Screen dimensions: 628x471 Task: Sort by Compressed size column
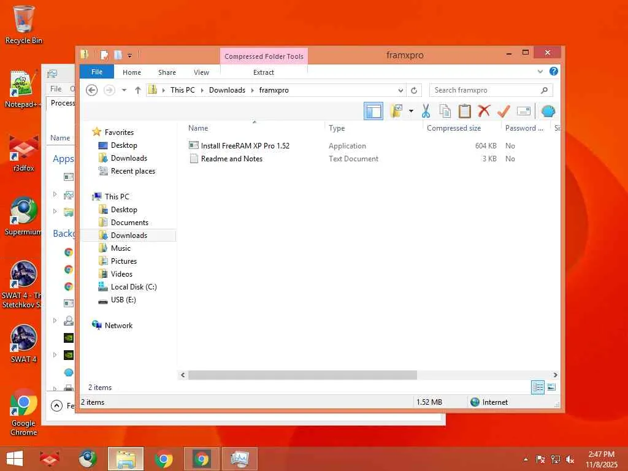point(454,128)
